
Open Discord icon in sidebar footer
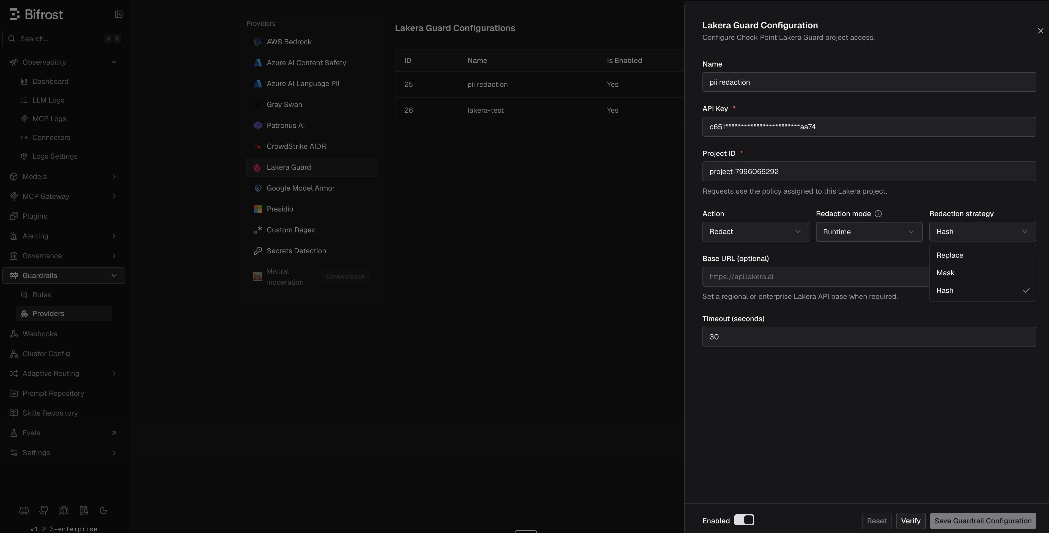click(24, 510)
